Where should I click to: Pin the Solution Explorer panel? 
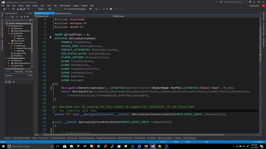click(29, 13)
